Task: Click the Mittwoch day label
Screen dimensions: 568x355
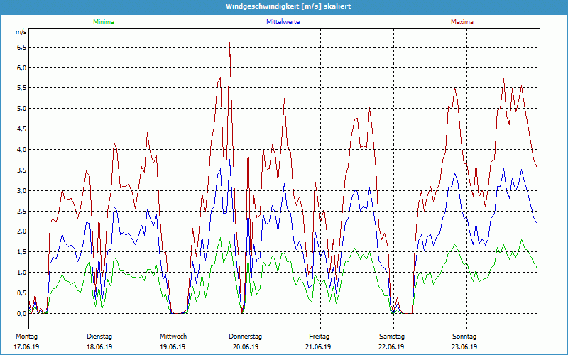Action: pos(173,337)
